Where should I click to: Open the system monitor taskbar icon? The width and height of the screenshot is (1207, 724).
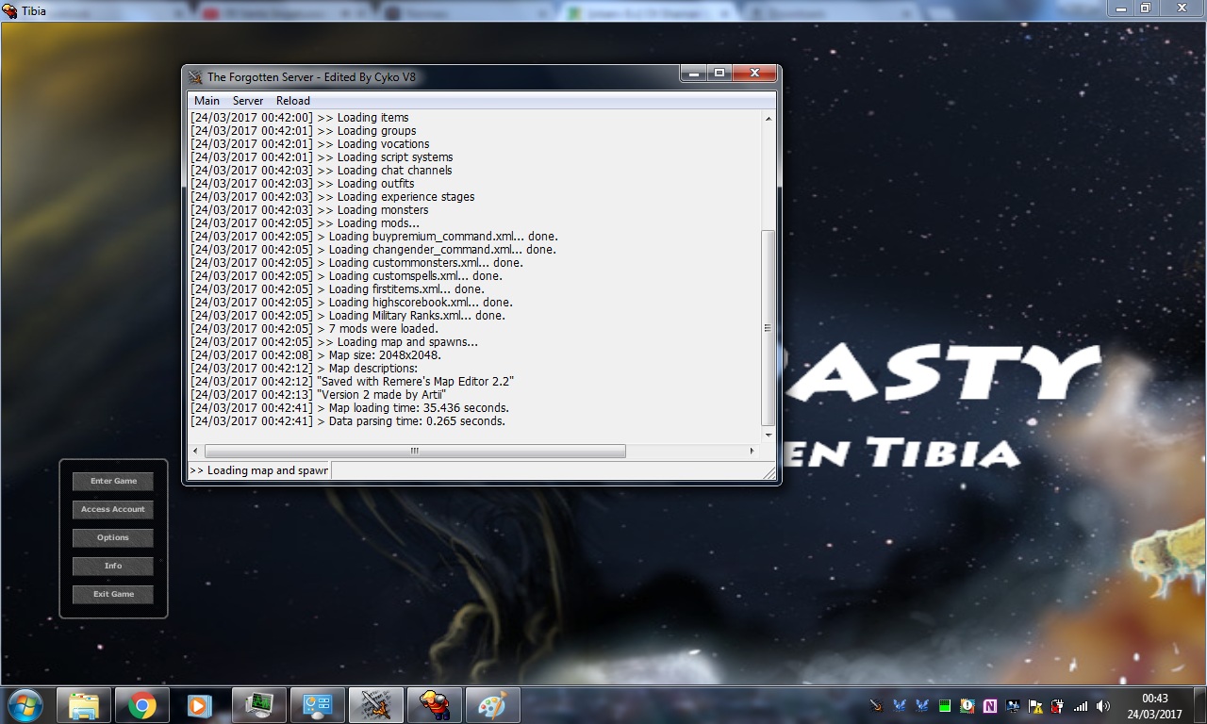pyautogui.click(x=258, y=705)
